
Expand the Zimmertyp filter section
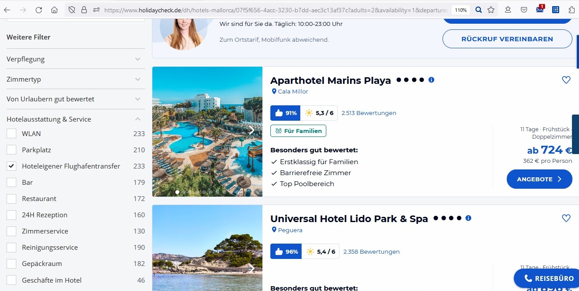point(138,79)
